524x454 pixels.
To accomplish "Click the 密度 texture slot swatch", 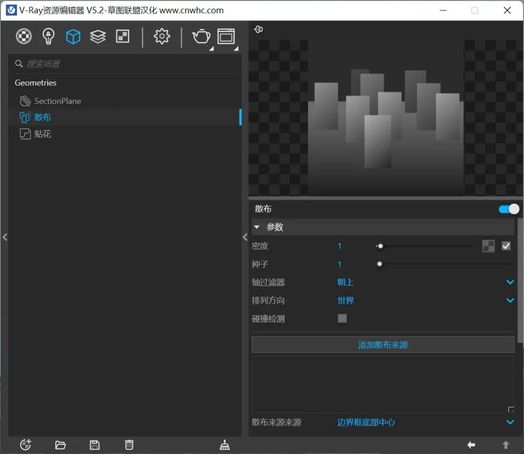I will pos(488,246).
